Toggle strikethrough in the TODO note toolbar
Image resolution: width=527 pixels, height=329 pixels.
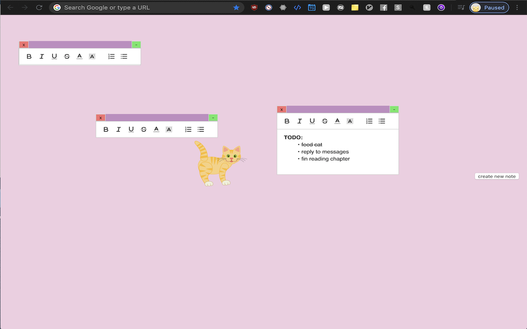[325, 121]
